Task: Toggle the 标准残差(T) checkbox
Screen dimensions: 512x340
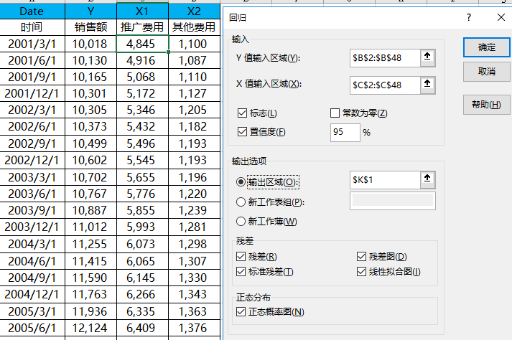Action: [241, 271]
